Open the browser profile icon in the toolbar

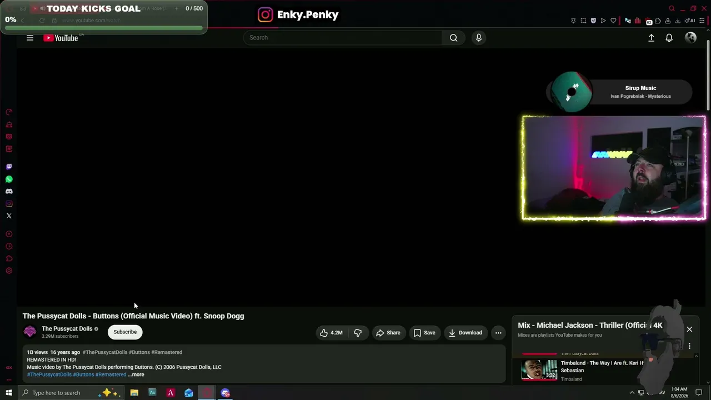coord(668,21)
